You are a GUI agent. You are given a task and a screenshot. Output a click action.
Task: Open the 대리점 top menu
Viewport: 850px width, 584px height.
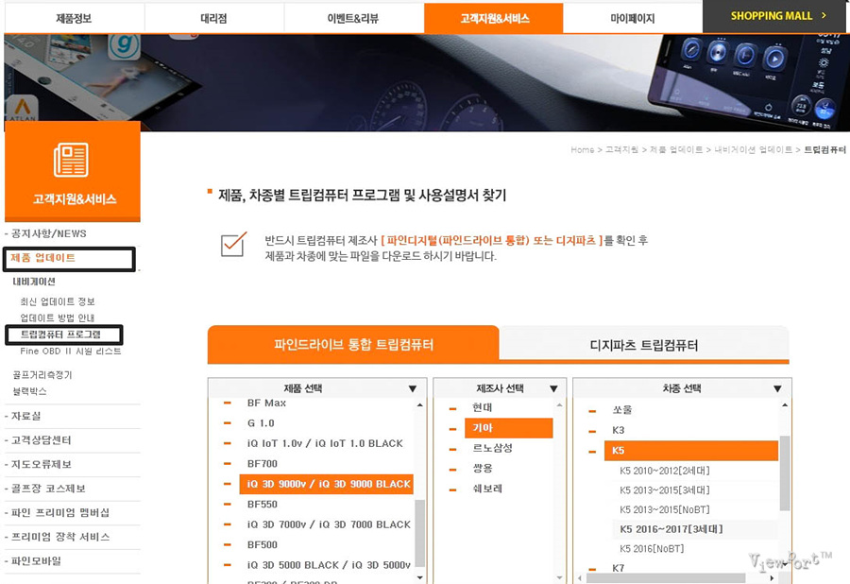[213, 19]
